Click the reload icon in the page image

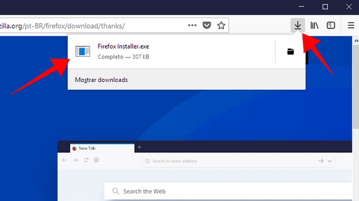(86, 160)
